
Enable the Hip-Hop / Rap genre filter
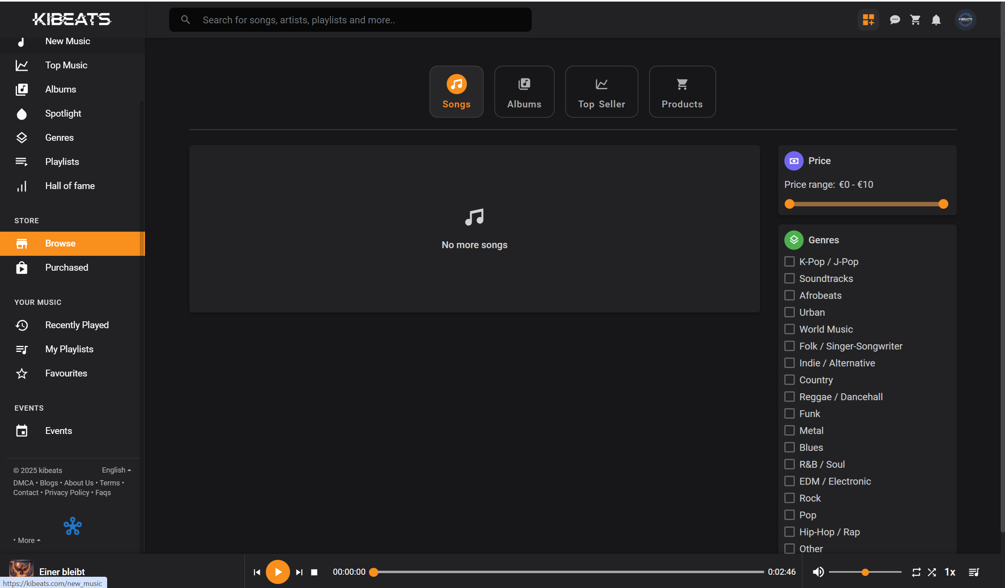click(789, 532)
